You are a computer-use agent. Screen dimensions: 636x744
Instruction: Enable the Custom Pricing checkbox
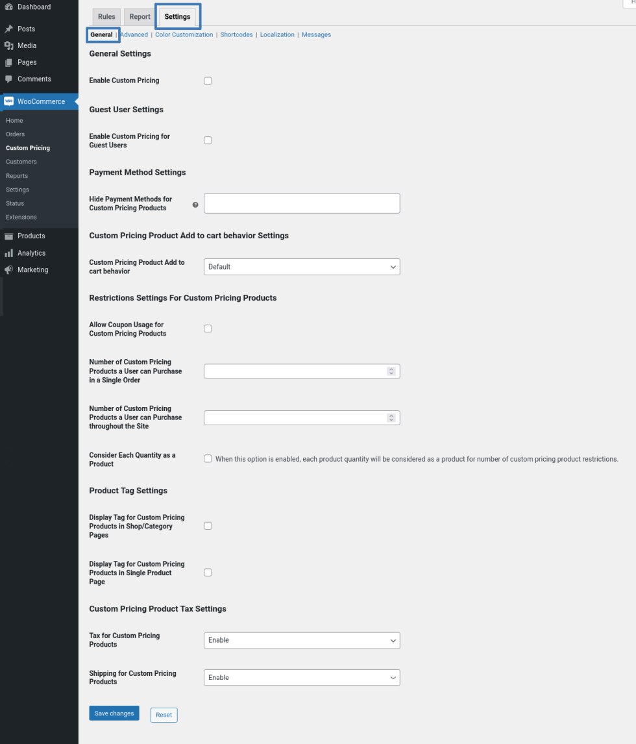208,81
